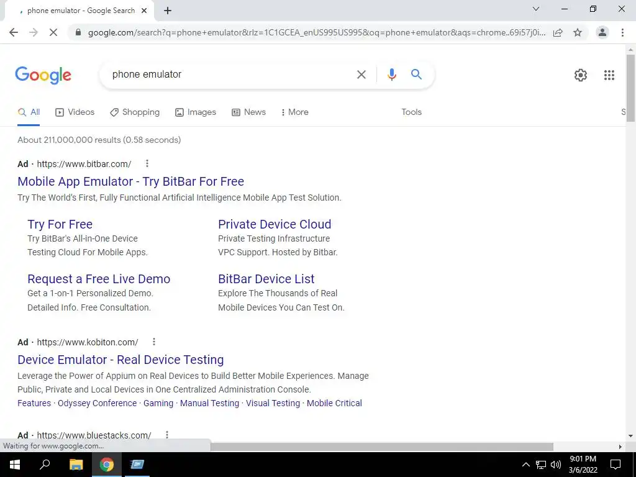Click in the Google search input field
This screenshot has height=477, width=636.
[231, 75]
